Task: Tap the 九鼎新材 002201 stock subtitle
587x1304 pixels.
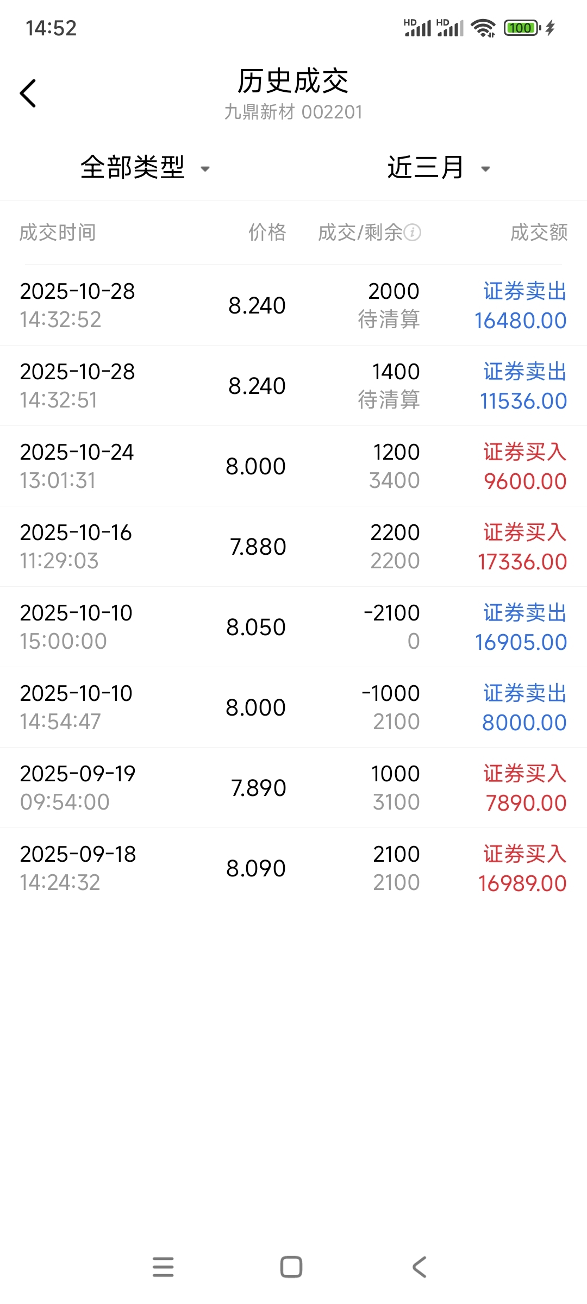Action: (x=293, y=112)
